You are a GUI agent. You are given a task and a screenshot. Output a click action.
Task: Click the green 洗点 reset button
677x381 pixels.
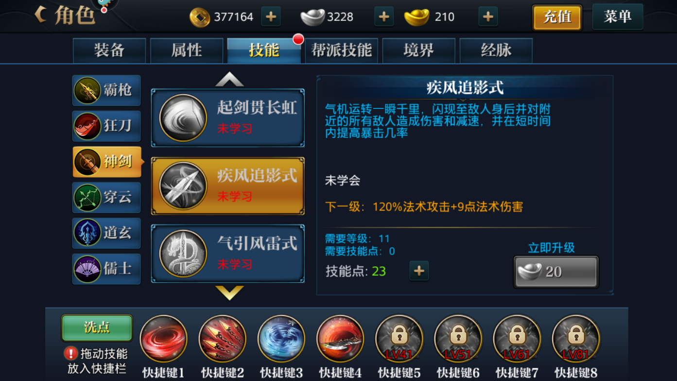[x=97, y=328]
